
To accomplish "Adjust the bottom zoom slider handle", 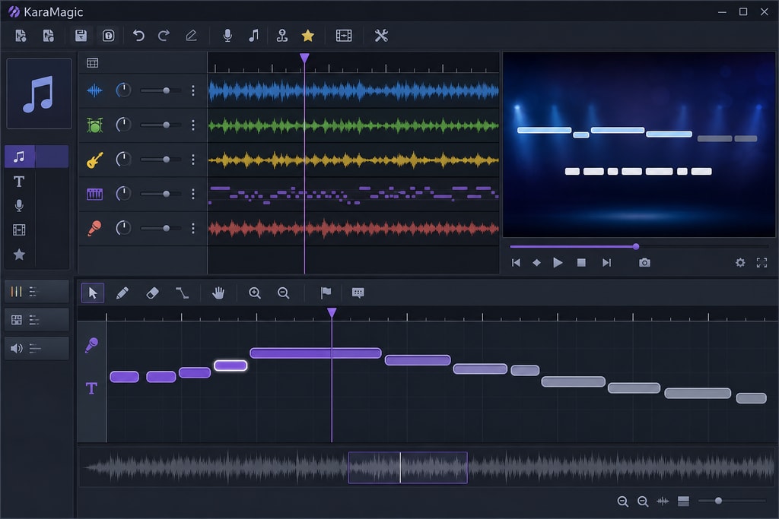I will 718,501.
